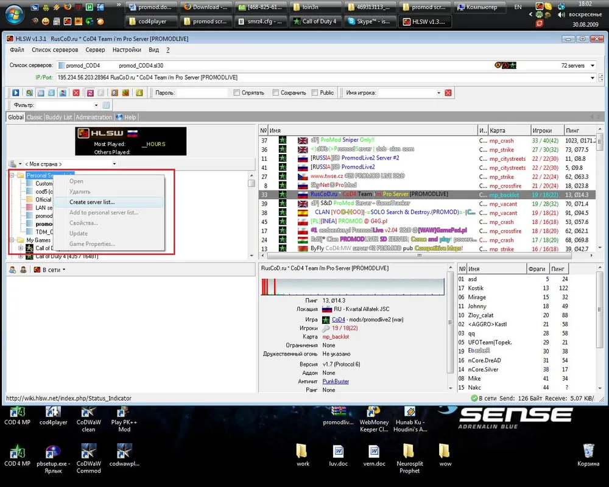Image resolution: width=609 pixels, height=487 pixels.
Task: Open the 72 servers dropdown
Action: point(590,66)
